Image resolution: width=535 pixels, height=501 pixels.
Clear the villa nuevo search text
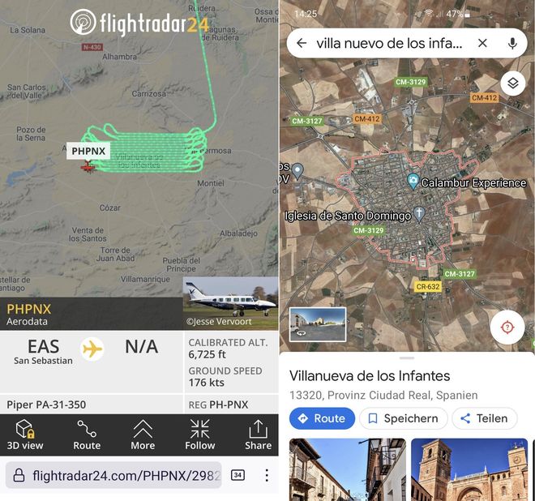482,43
